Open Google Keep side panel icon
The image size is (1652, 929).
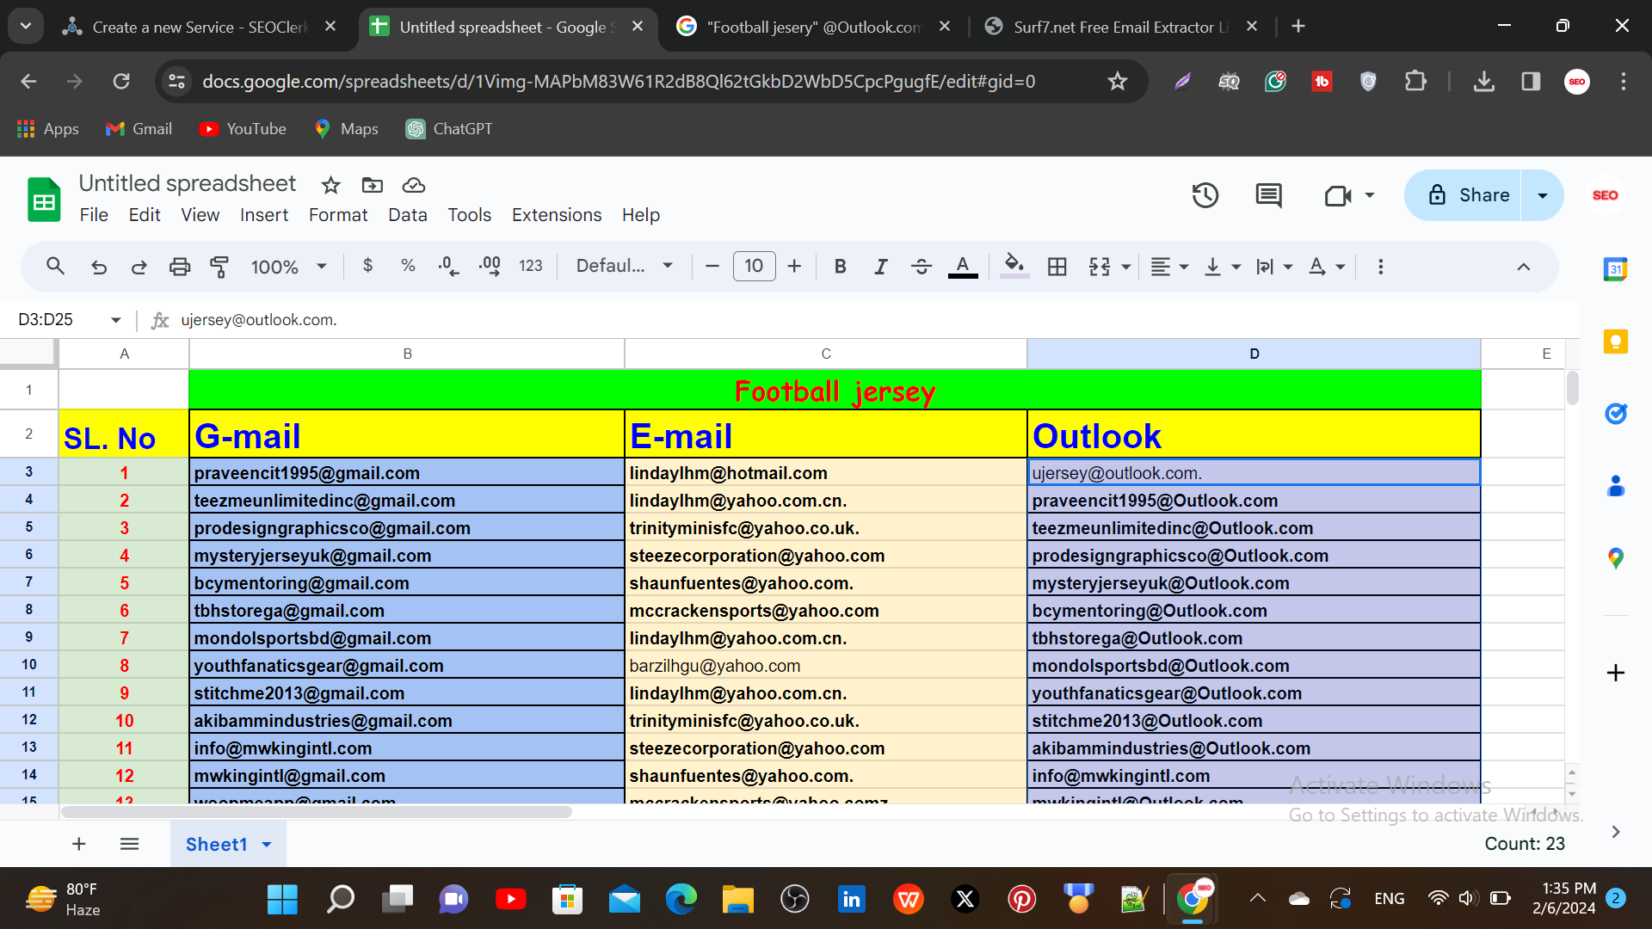(1615, 341)
